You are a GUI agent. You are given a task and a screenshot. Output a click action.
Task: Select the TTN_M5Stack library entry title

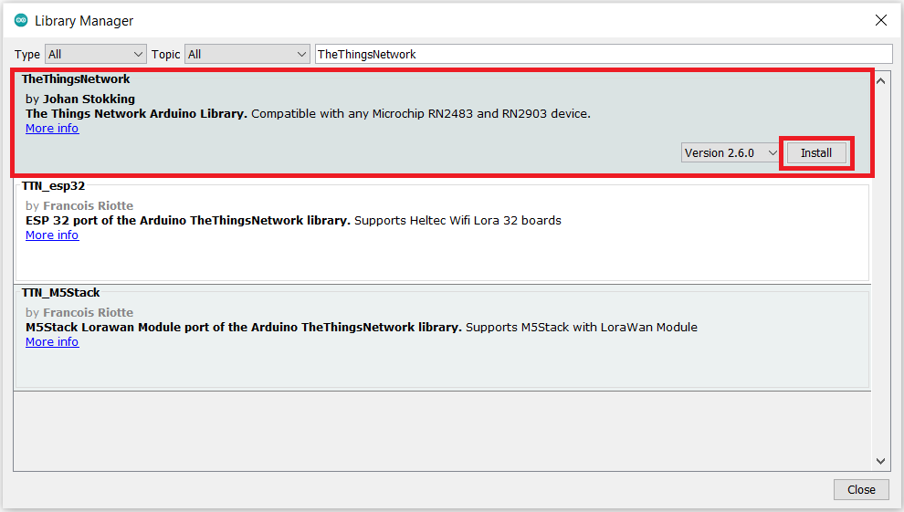[60, 293]
